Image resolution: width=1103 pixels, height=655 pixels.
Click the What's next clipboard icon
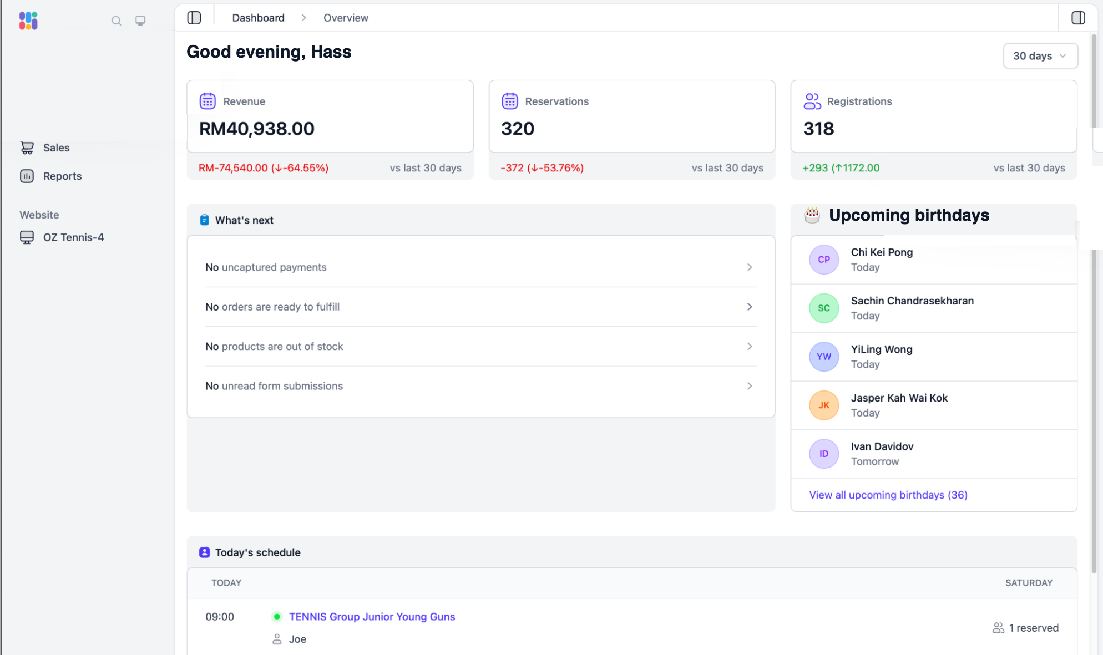point(205,220)
